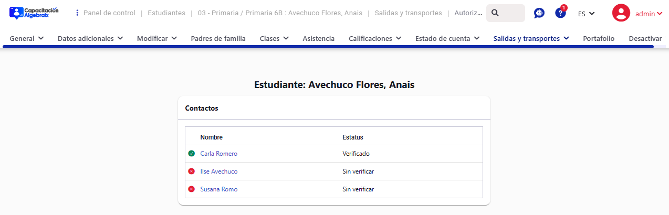Expand the General menu dropdown
Image resolution: width=669 pixels, height=215 pixels.
point(26,38)
